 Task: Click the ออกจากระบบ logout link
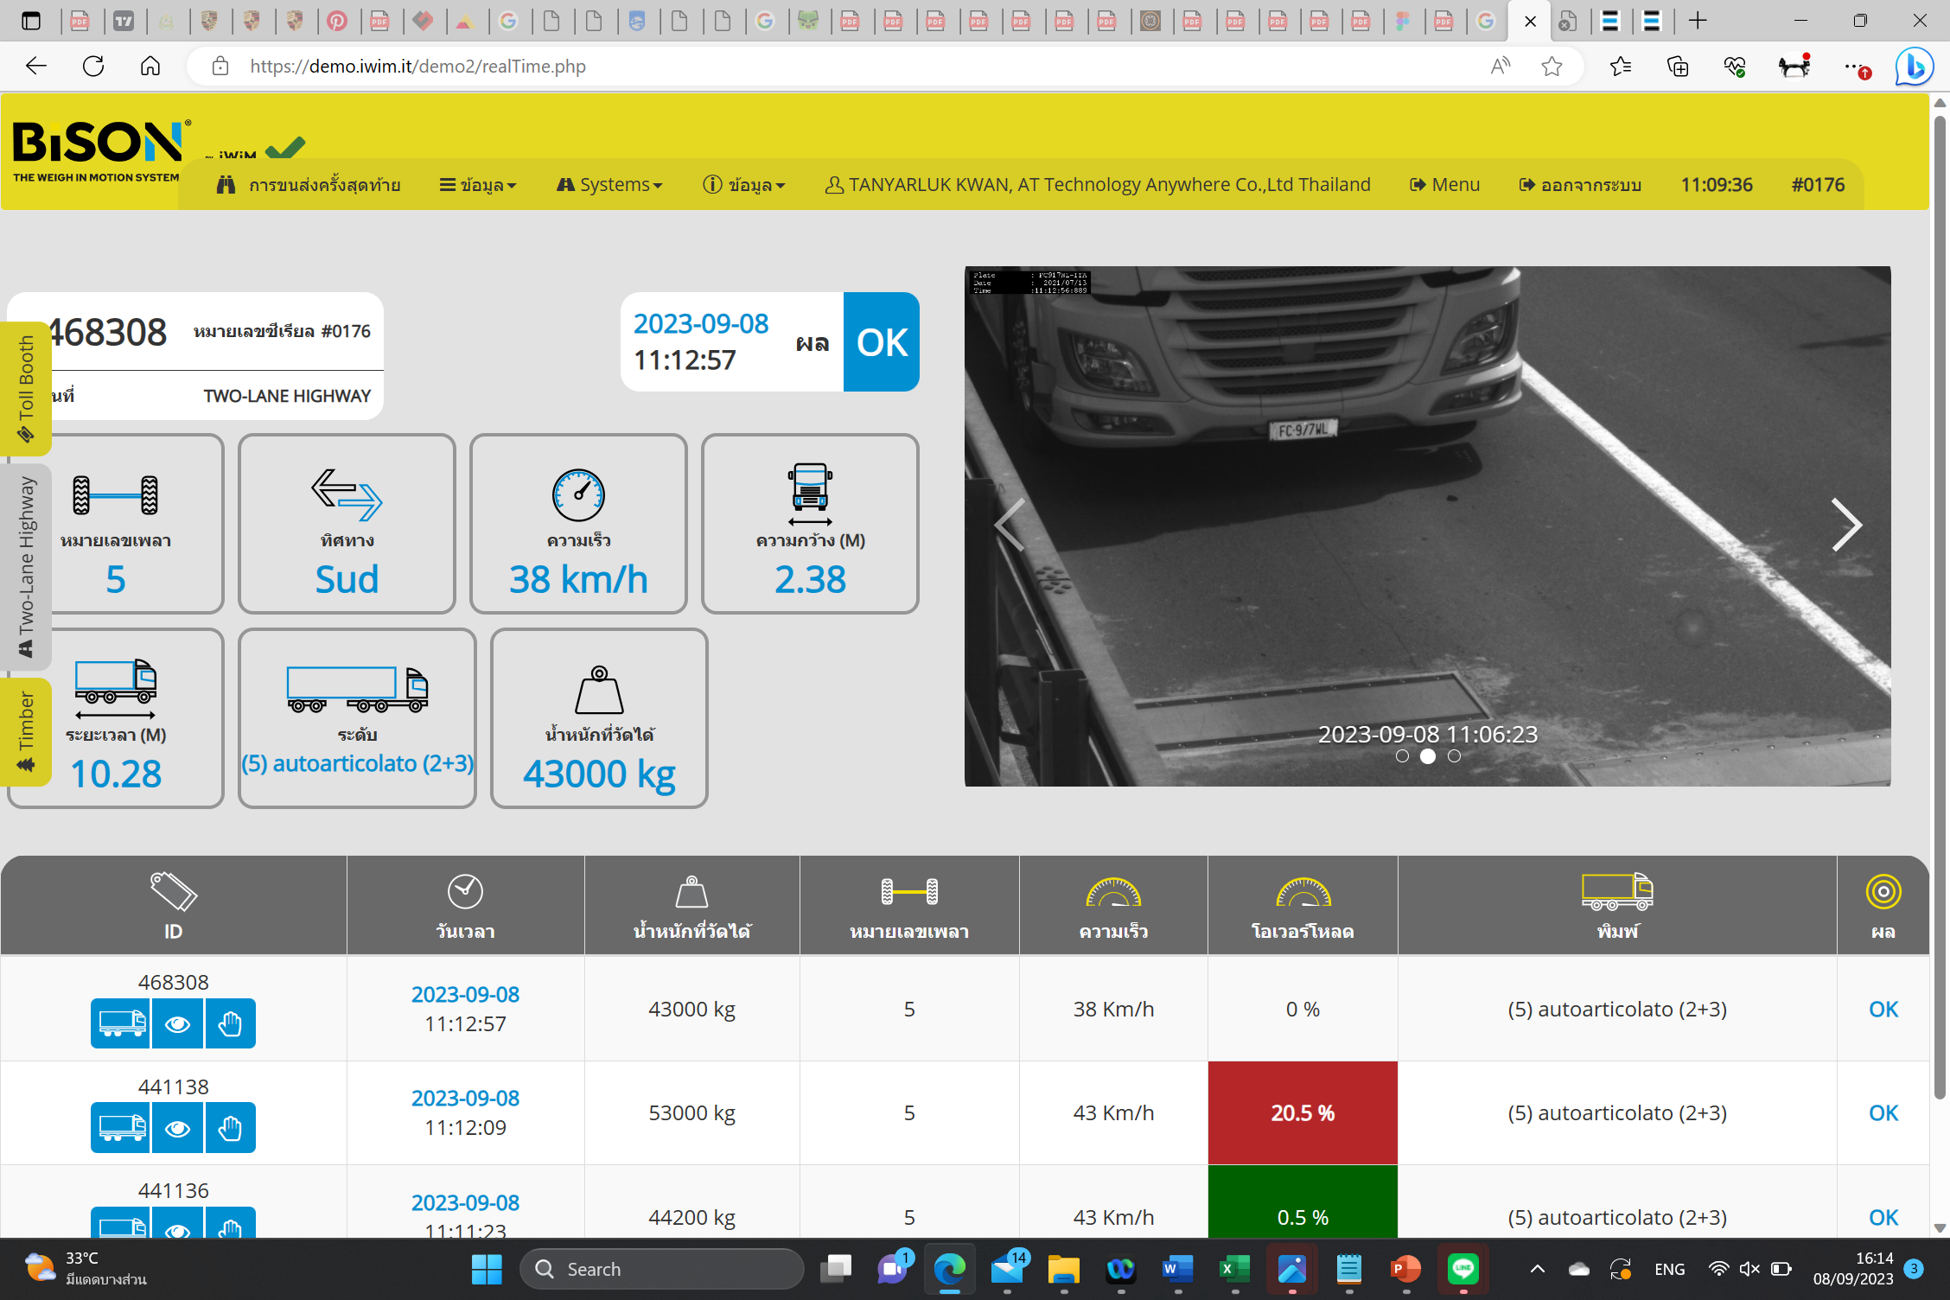click(1580, 185)
